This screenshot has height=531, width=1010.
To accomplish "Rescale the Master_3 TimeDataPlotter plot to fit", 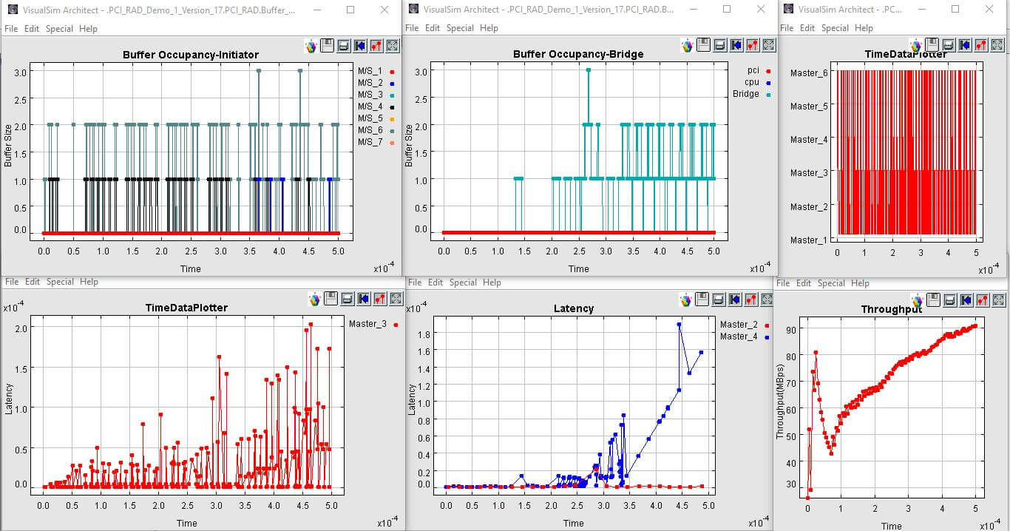I will pyautogui.click(x=396, y=299).
